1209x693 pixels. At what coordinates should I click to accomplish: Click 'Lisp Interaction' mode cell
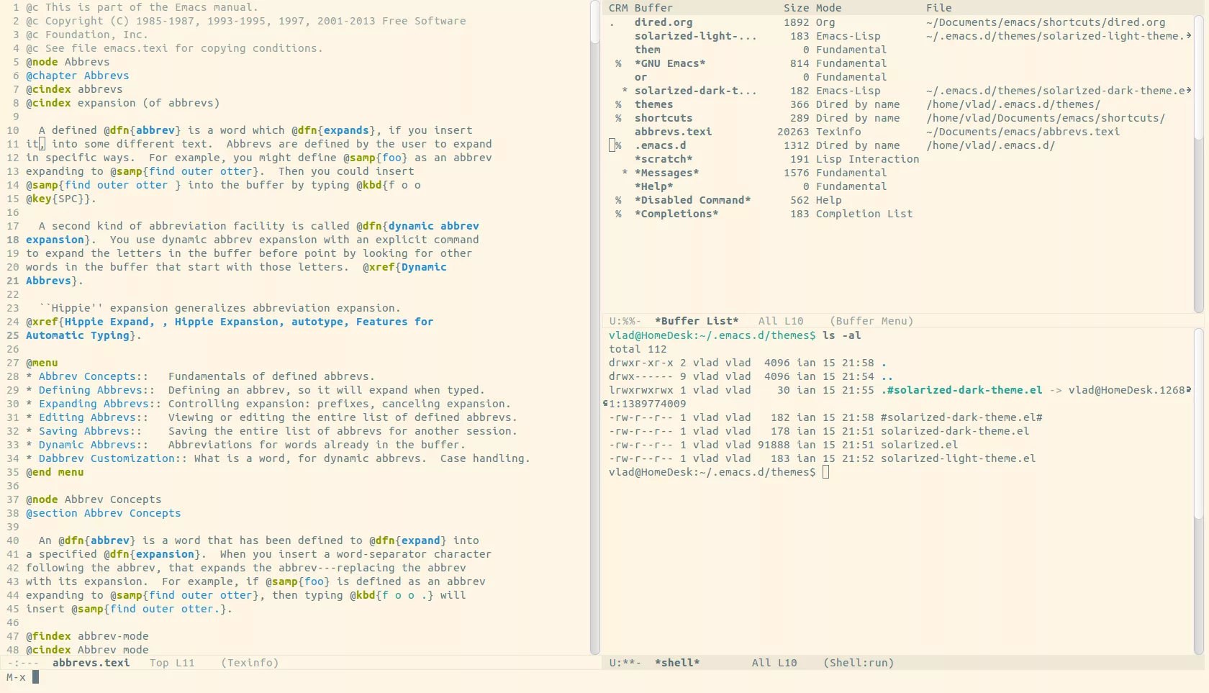click(867, 159)
